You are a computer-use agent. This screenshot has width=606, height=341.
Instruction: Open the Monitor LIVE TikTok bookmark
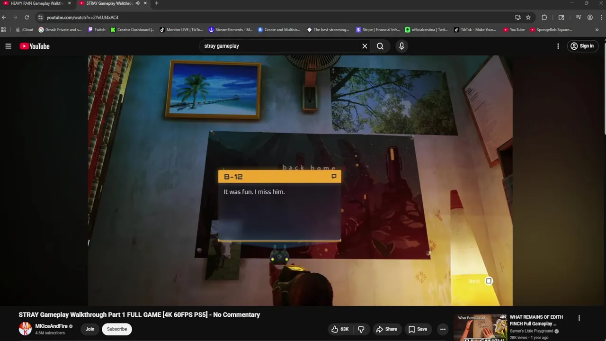[x=181, y=30]
